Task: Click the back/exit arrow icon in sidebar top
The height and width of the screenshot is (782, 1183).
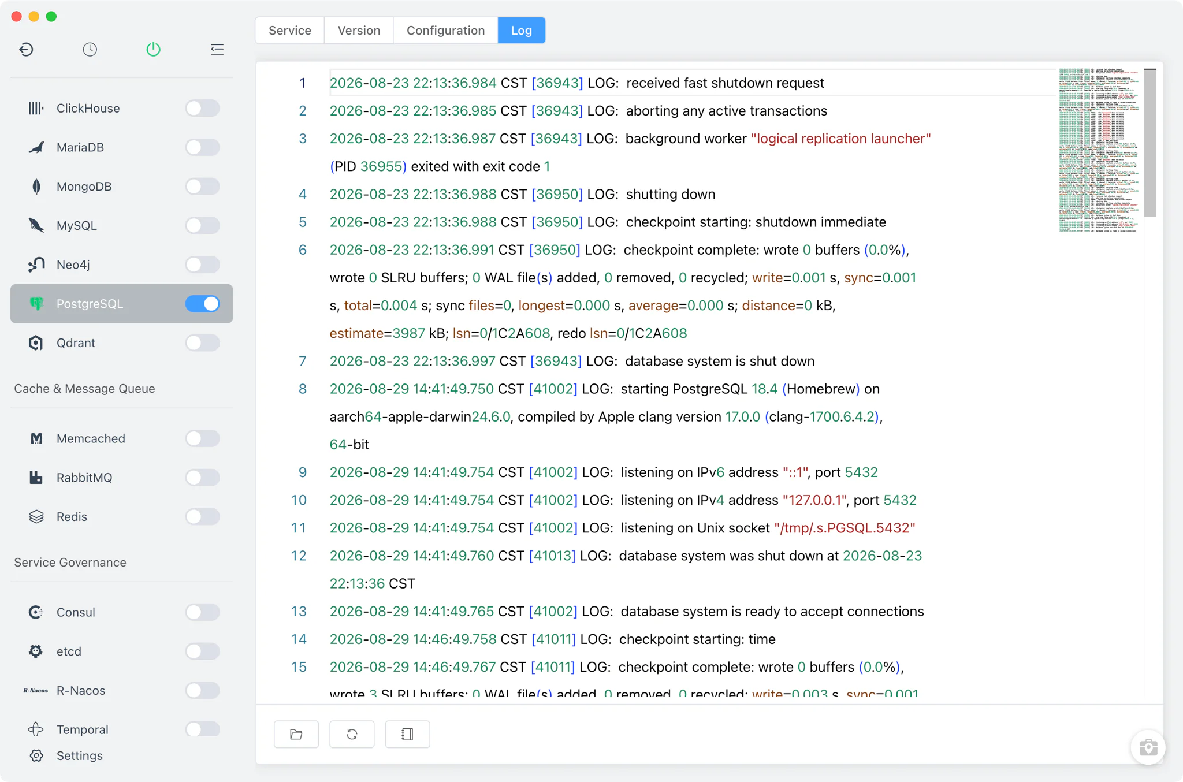Action: click(26, 49)
